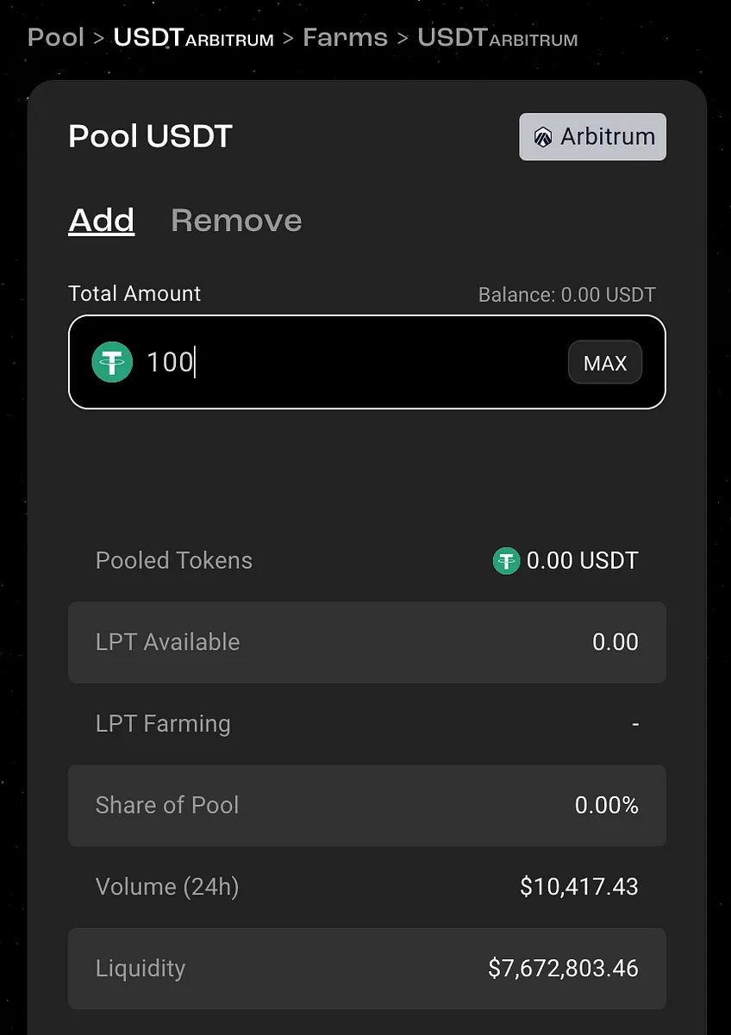Go to Pool in breadcrumb
Viewport: 731px width, 1035px height.
[x=56, y=38]
